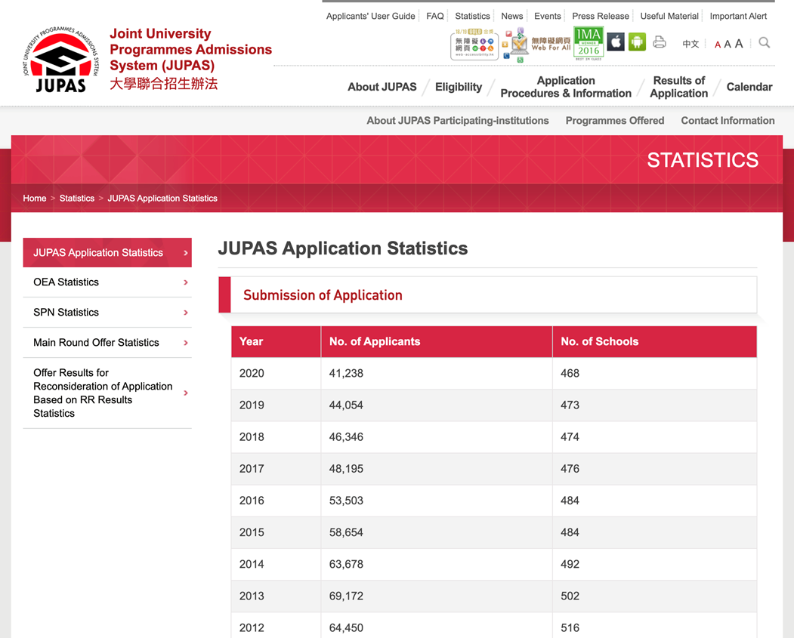Select the medium font size A

[x=728, y=44]
